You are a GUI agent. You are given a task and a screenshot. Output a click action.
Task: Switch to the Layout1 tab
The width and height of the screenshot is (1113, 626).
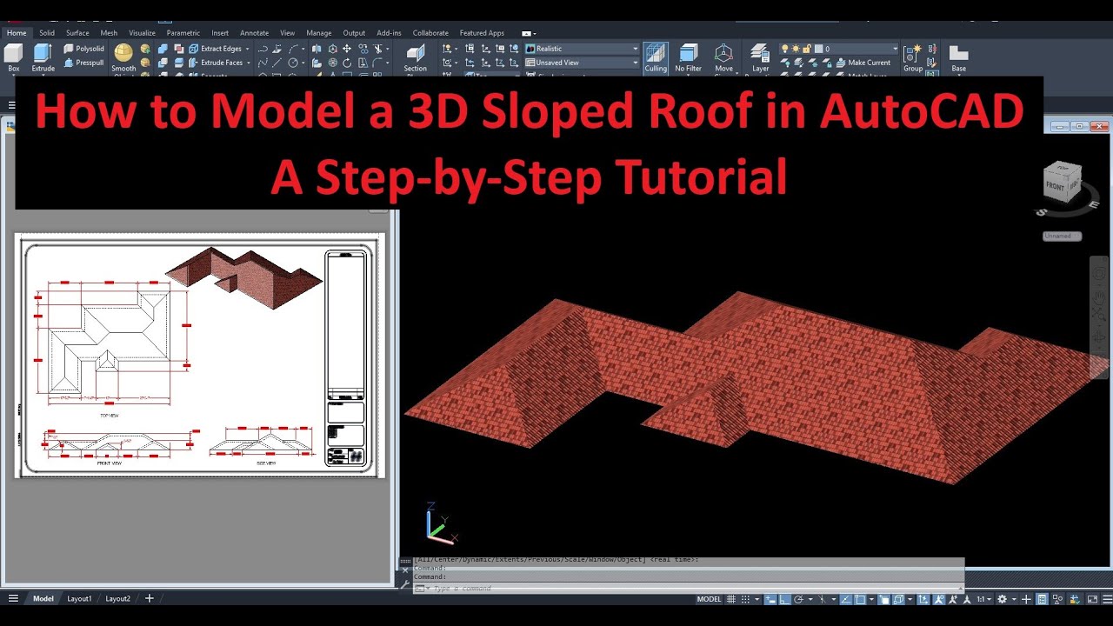pyautogui.click(x=79, y=599)
